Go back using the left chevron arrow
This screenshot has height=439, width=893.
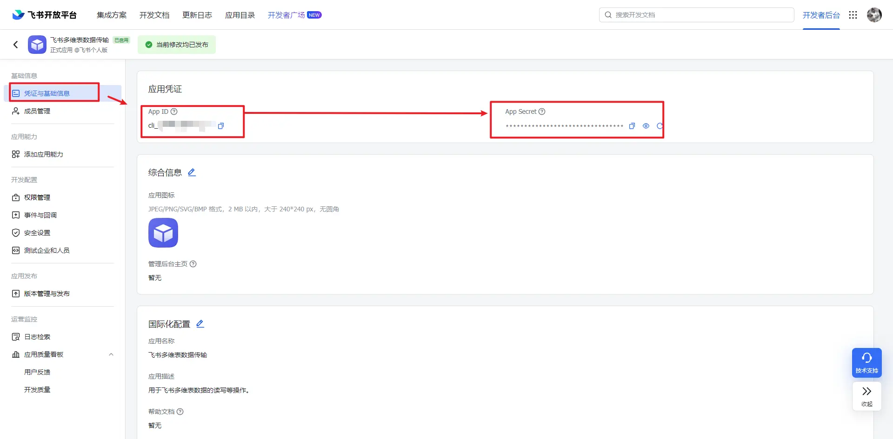pos(16,45)
